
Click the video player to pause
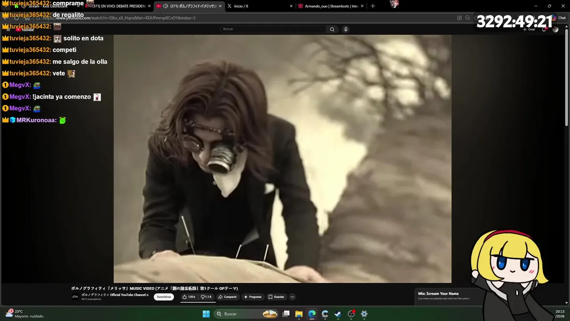pyautogui.click(x=282, y=159)
